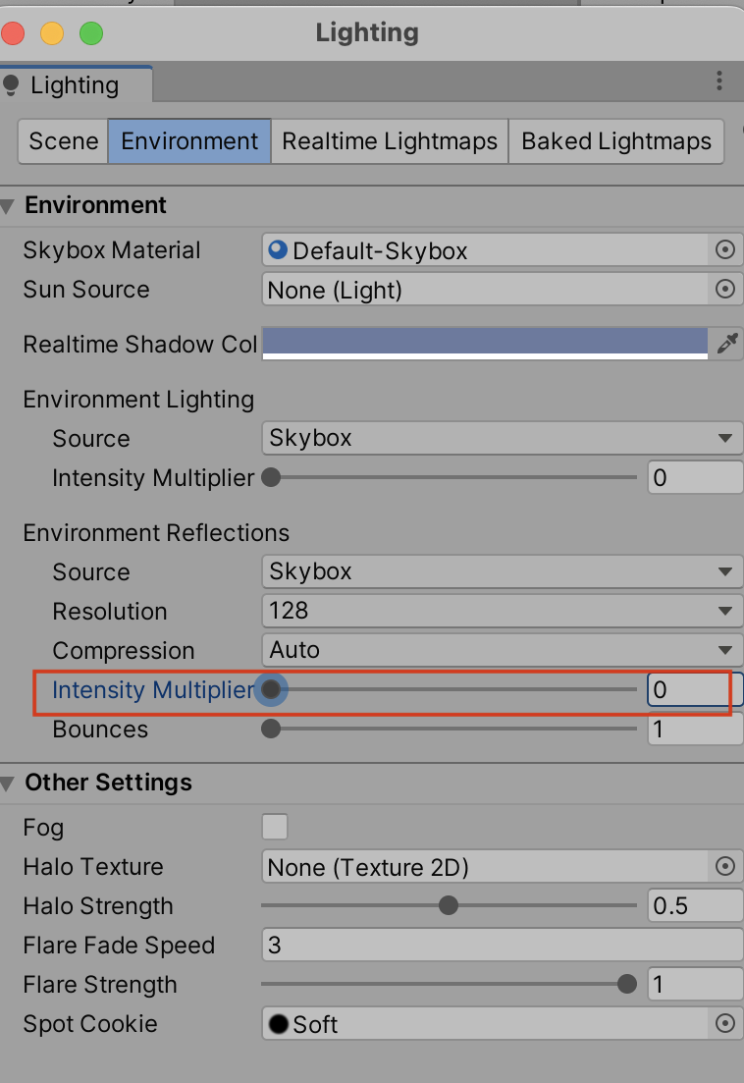Open the Skybox Material object picker
744x1083 pixels.
725,250
